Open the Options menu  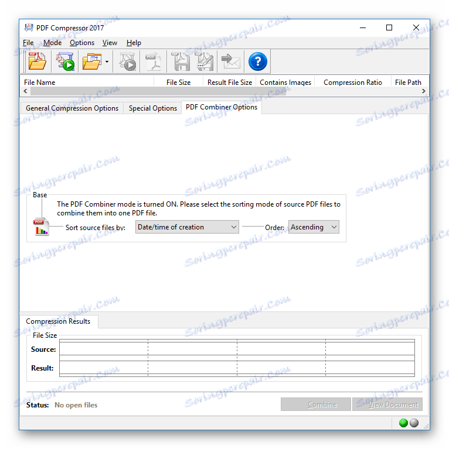point(82,43)
